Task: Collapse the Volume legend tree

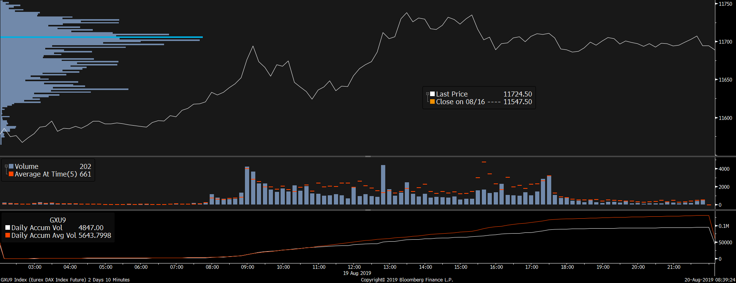Action: click(6, 166)
